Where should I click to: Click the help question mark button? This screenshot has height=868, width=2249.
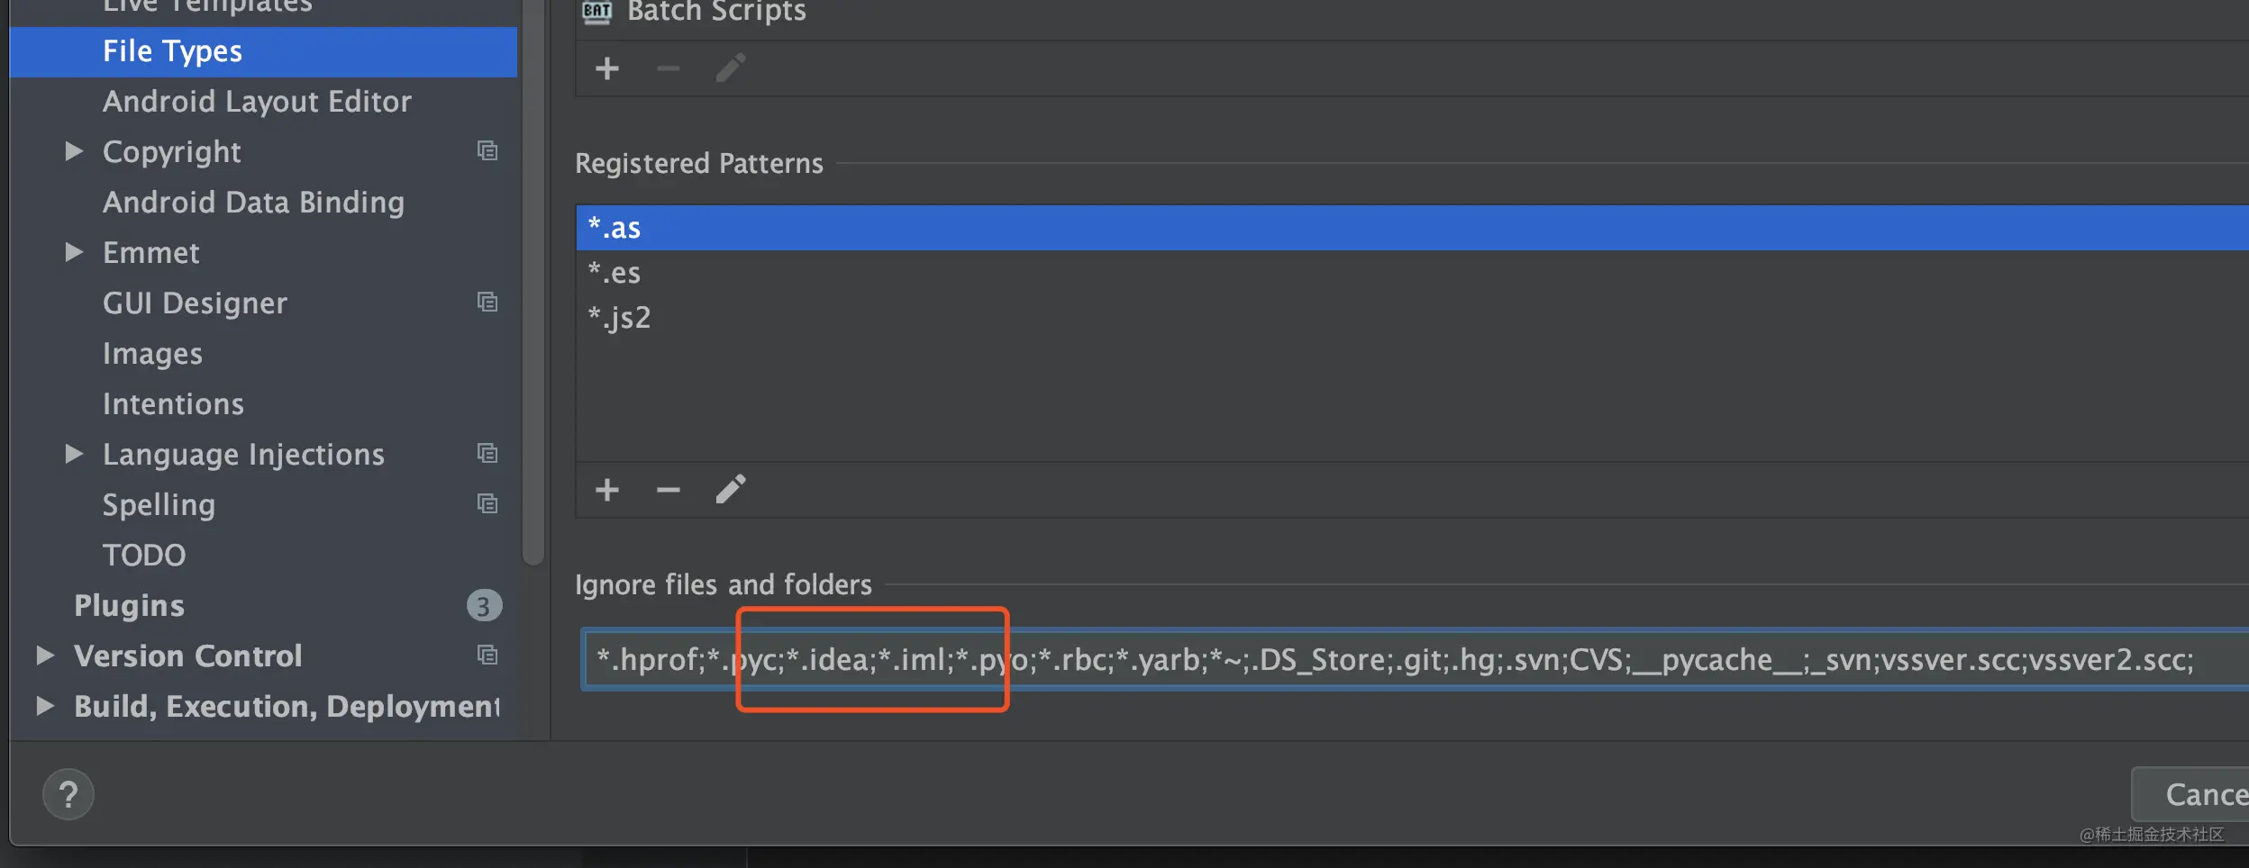[68, 794]
